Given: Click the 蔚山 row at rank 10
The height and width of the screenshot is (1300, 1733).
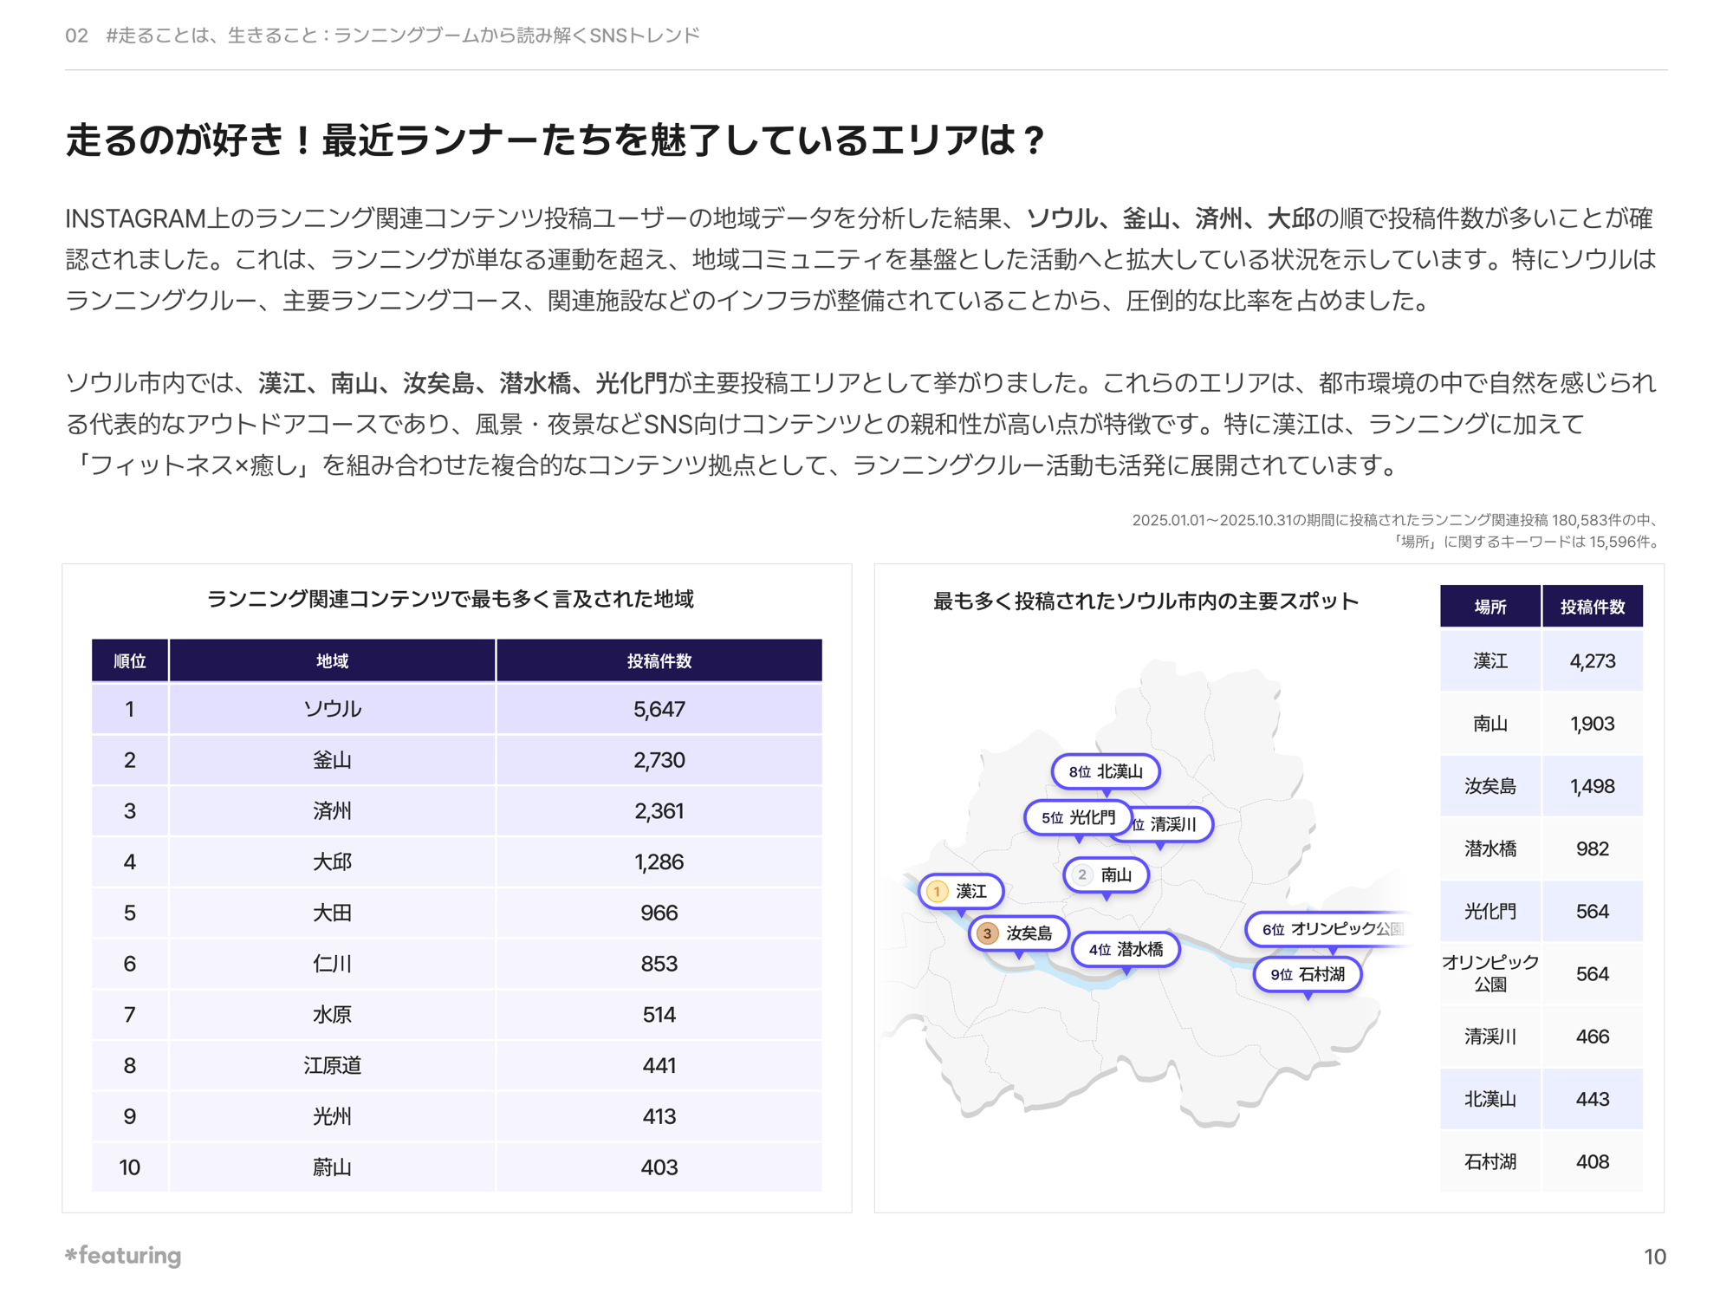Looking at the screenshot, I should click(x=332, y=1167).
